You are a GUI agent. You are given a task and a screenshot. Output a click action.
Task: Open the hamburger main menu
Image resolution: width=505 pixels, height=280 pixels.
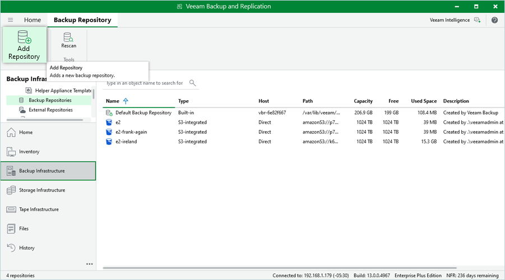(10, 20)
